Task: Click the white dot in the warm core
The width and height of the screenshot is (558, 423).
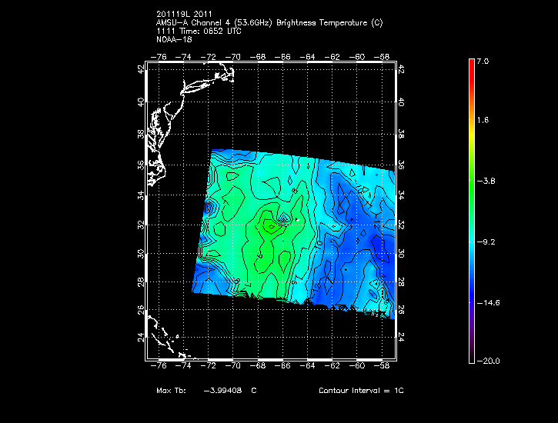Action: click(x=297, y=221)
